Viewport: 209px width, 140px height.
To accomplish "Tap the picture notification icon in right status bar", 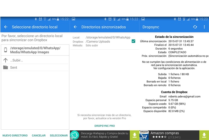I will (x=143, y=19).
